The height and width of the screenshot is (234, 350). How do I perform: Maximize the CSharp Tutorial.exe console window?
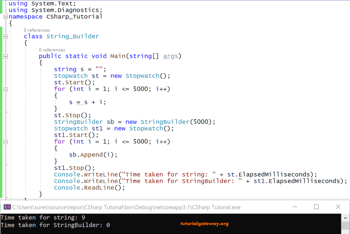316,207
